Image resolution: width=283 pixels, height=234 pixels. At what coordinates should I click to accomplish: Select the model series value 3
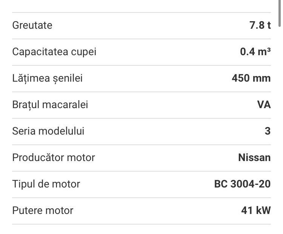(x=268, y=131)
